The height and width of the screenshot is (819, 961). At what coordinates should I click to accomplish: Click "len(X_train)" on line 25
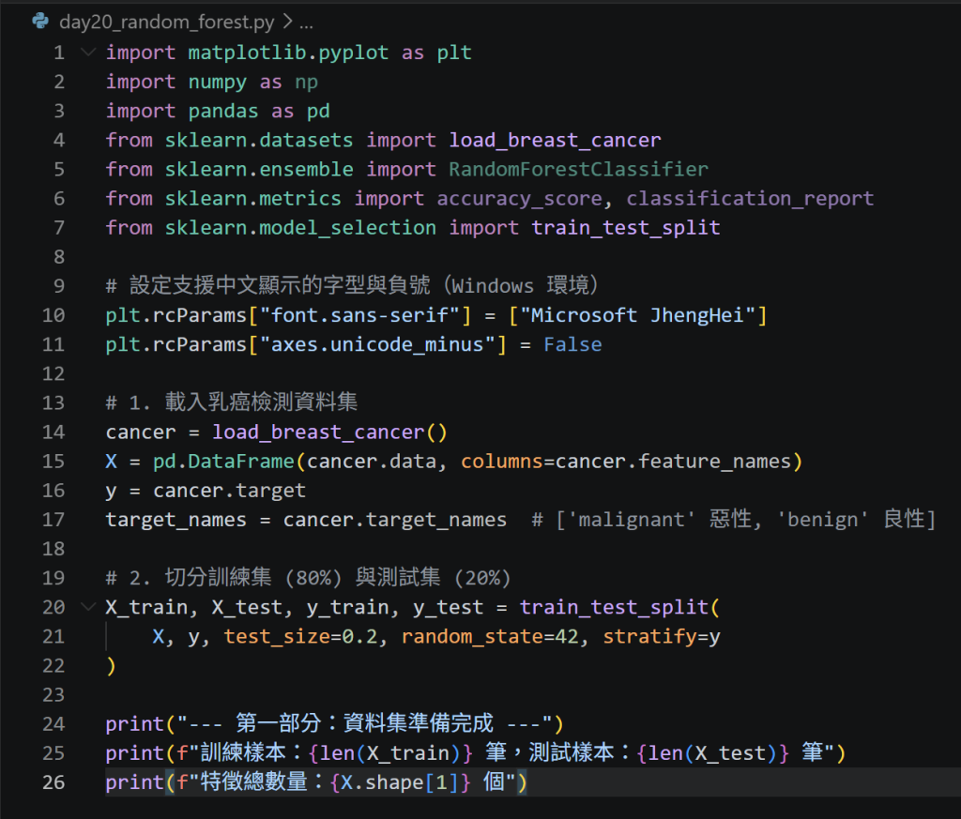pos(390,753)
